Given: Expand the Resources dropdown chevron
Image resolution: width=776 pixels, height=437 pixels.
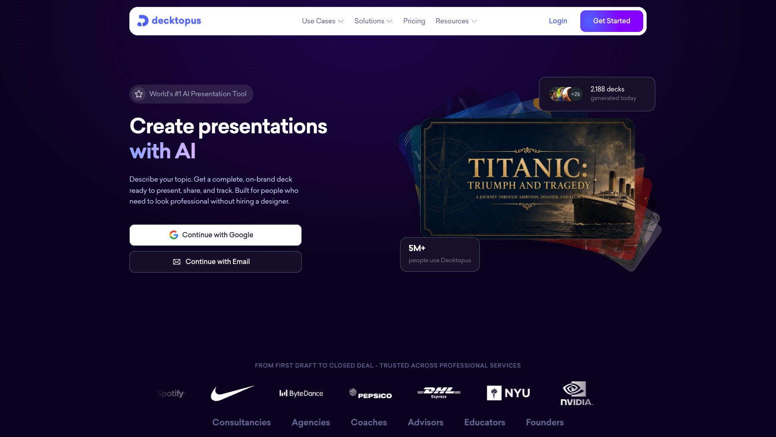Looking at the screenshot, I should 474,21.
